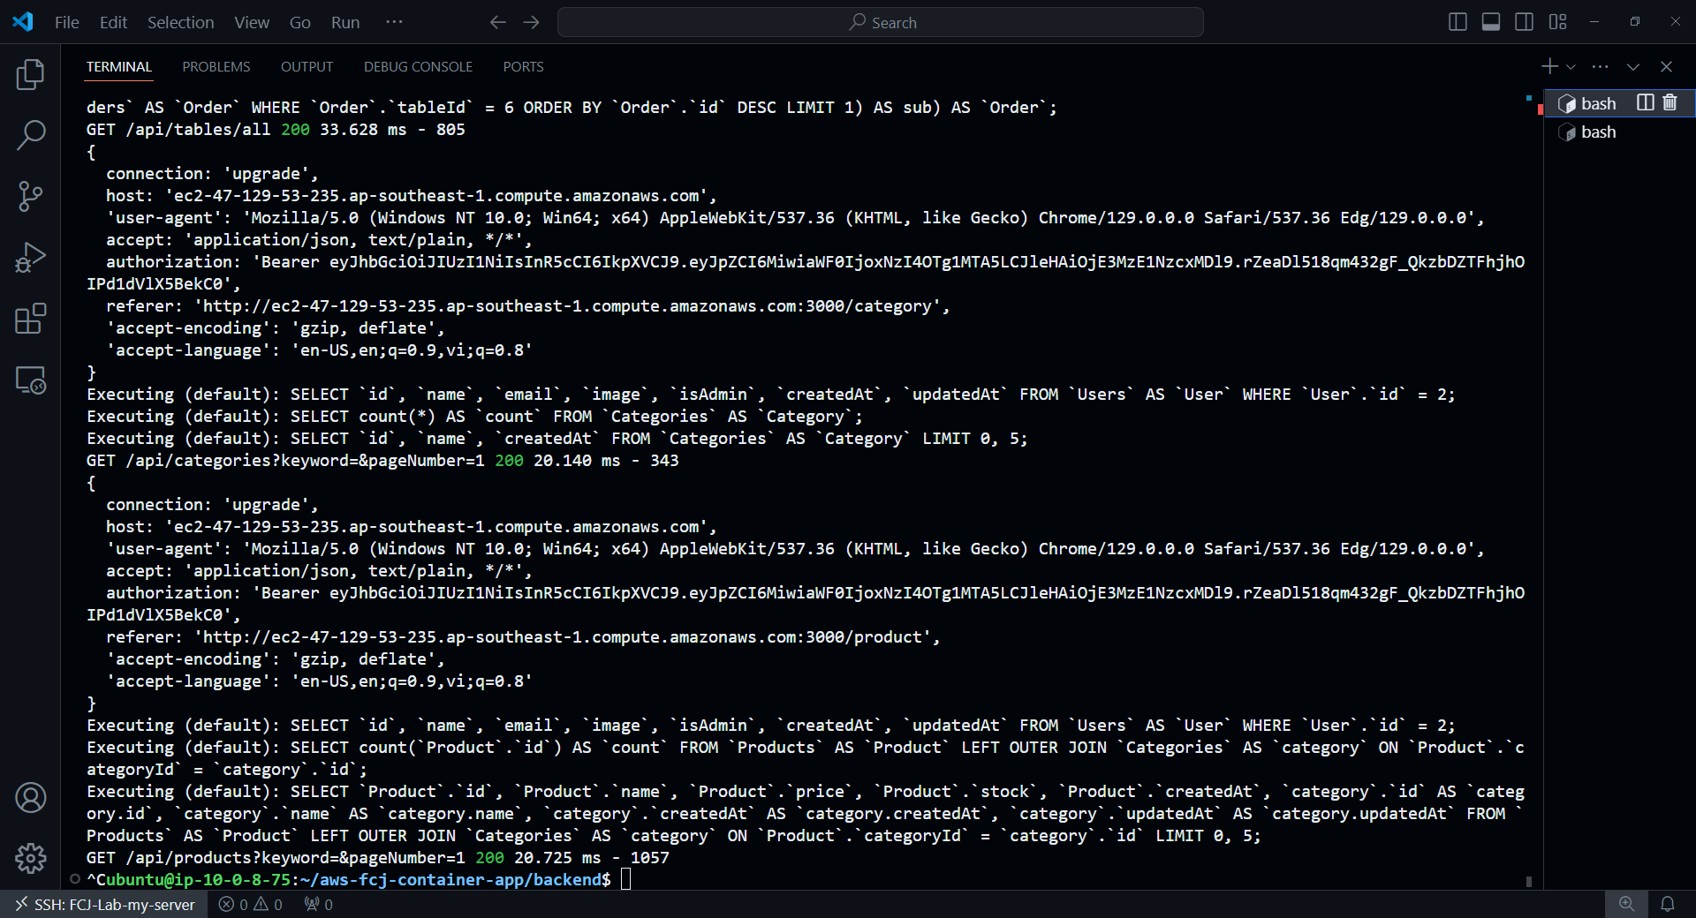The height and width of the screenshot is (918, 1696).
Task: Click the product page referer URL
Action: tap(563, 637)
